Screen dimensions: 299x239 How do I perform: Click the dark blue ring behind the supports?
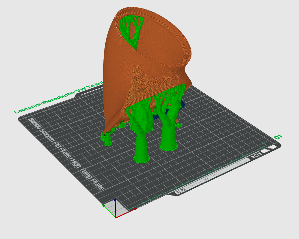[182, 104]
